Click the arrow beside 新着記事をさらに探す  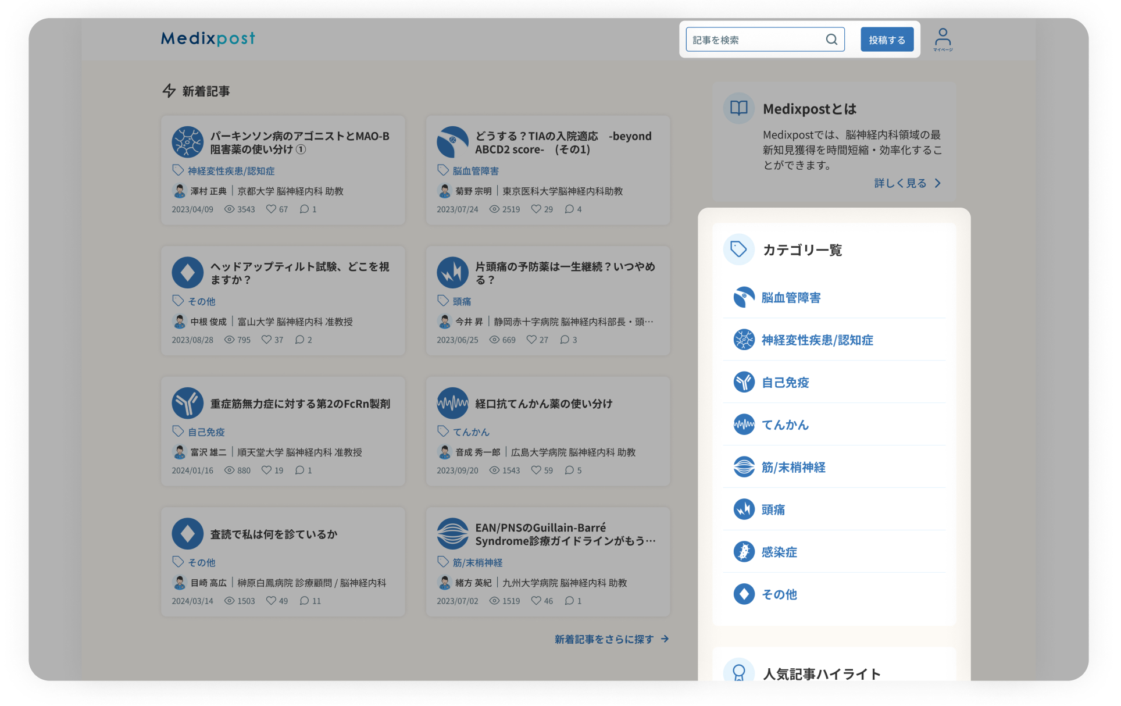coord(665,639)
